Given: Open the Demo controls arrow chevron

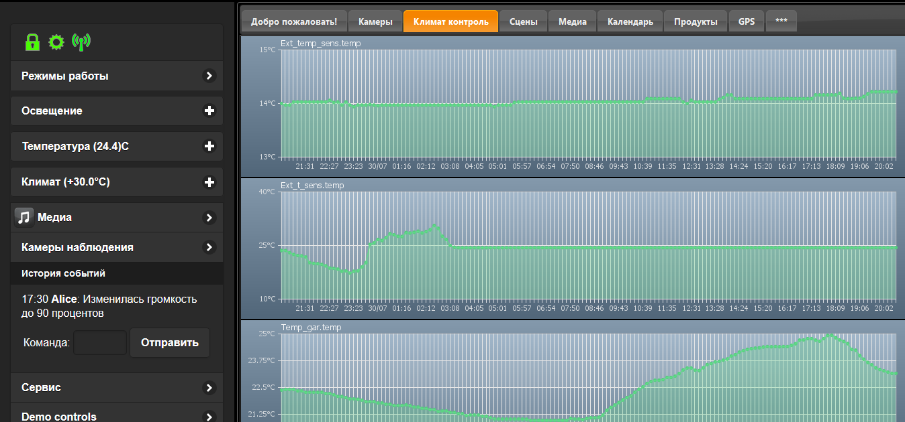Looking at the screenshot, I should (209, 416).
